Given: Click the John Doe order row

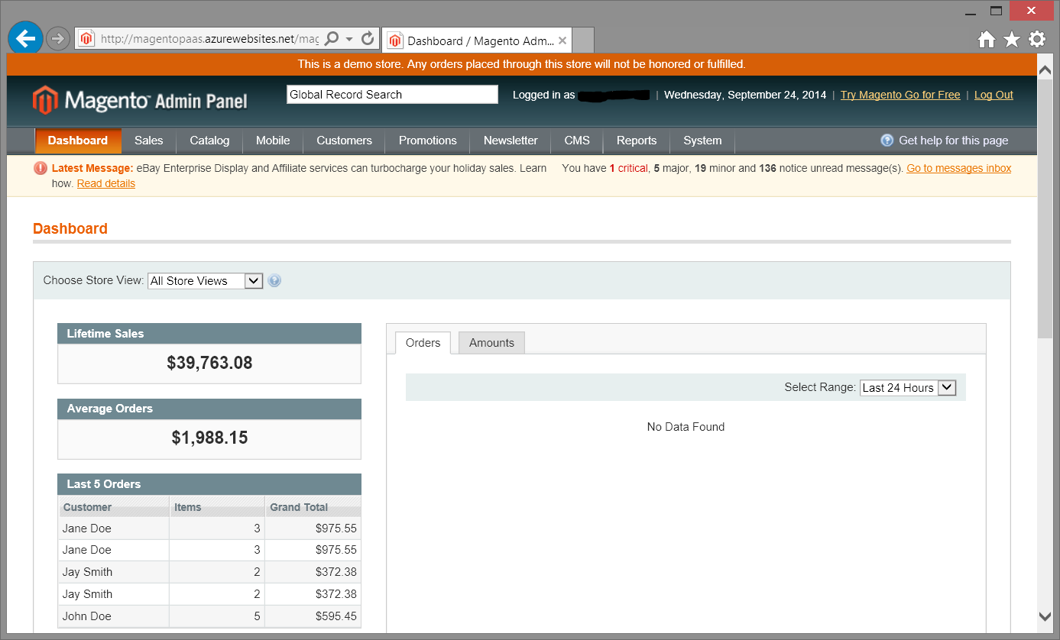Looking at the screenshot, I should 210,616.
